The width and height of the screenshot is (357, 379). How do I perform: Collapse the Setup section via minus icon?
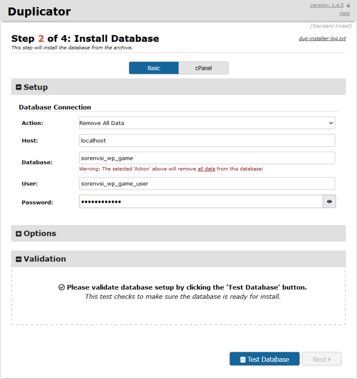(19, 87)
